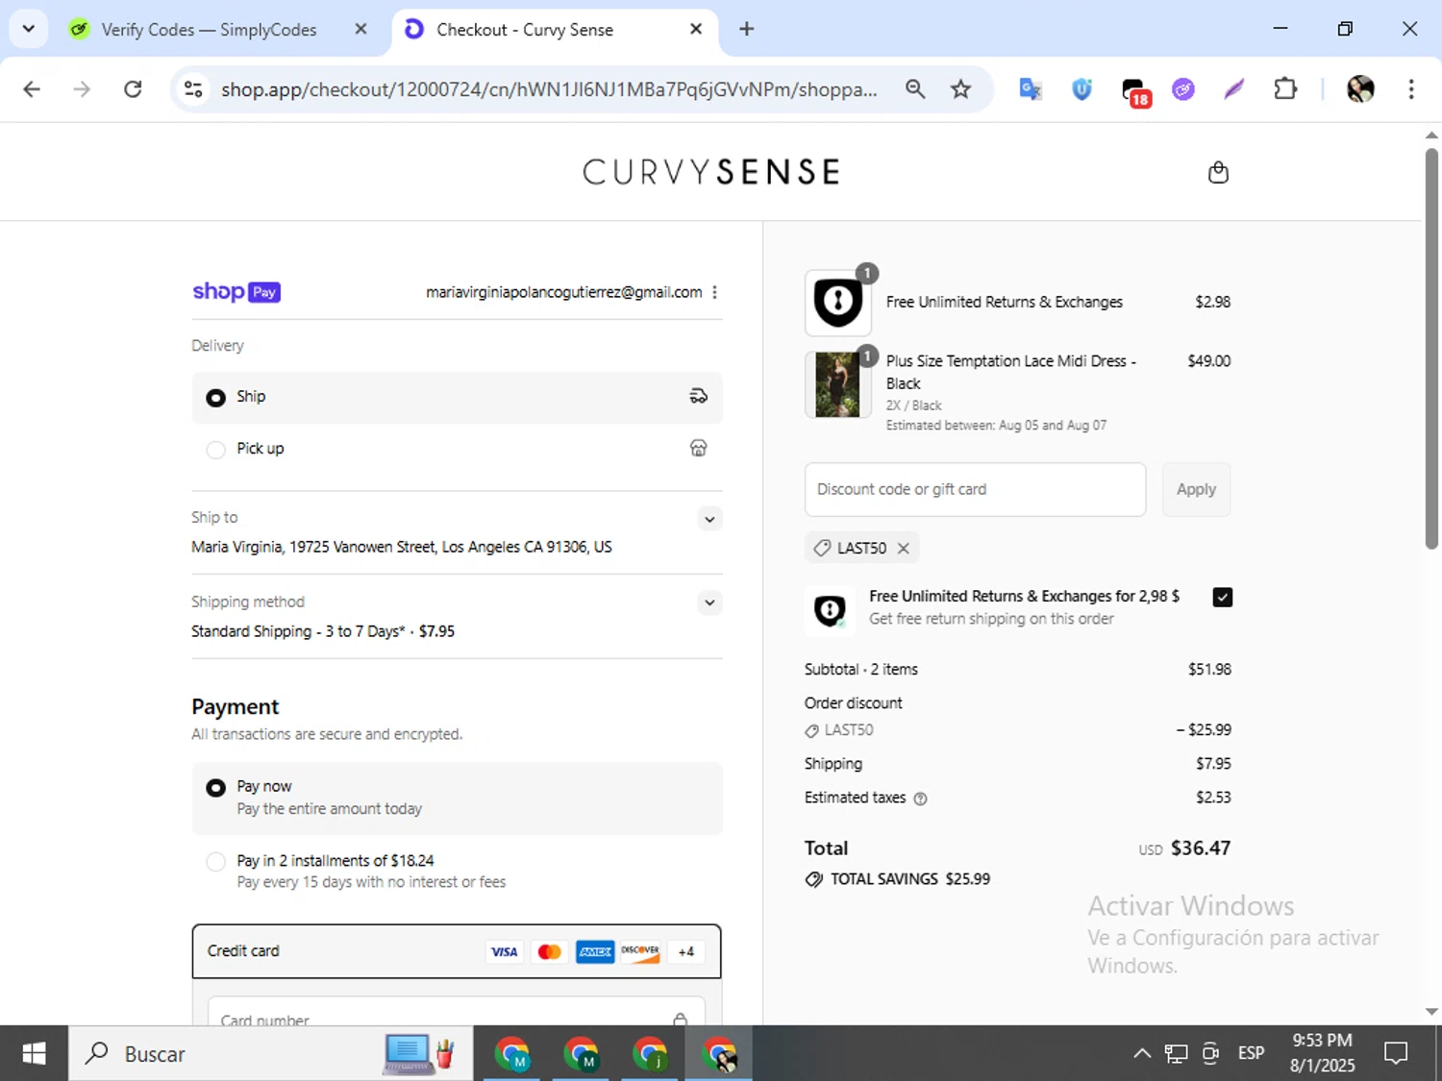Open a new browser tab
Viewport: 1442px width, 1081px height.
(746, 29)
